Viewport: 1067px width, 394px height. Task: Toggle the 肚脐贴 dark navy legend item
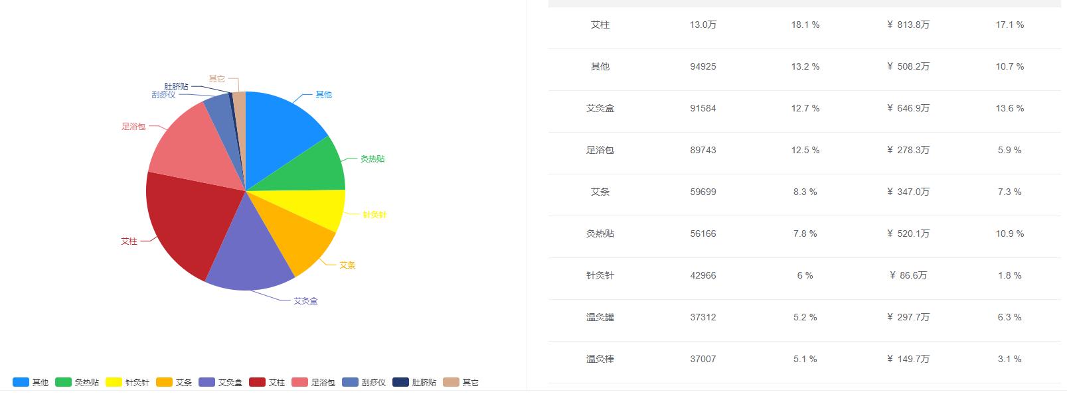pyautogui.click(x=401, y=382)
